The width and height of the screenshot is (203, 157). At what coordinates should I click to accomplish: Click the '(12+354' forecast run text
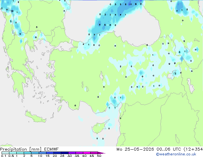pos(193,149)
